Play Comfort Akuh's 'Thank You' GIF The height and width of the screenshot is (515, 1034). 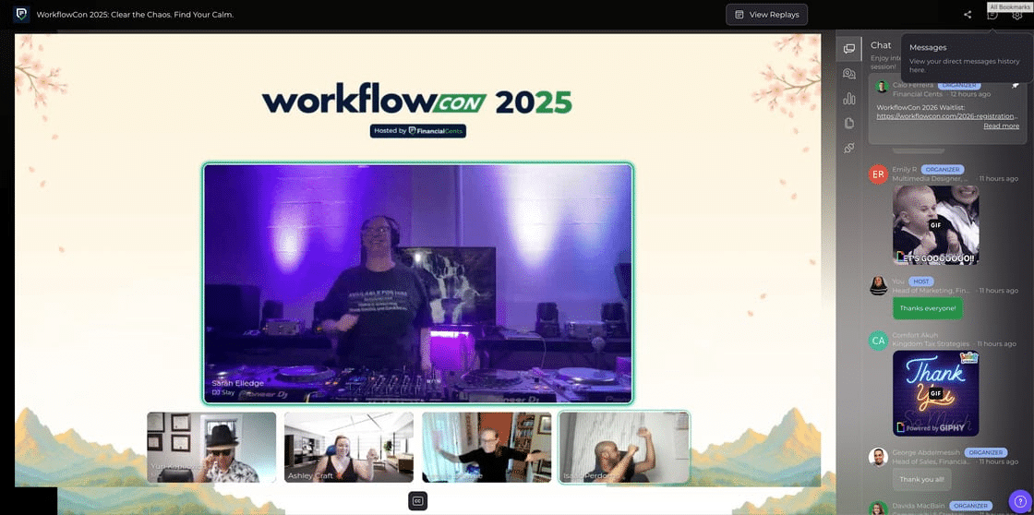pyautogui.click(x=936, y=393)
